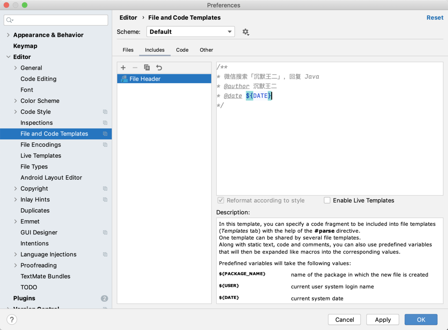Click the copy template icon
The height and width of the screenshot is (330, 448).
[147, 68]
